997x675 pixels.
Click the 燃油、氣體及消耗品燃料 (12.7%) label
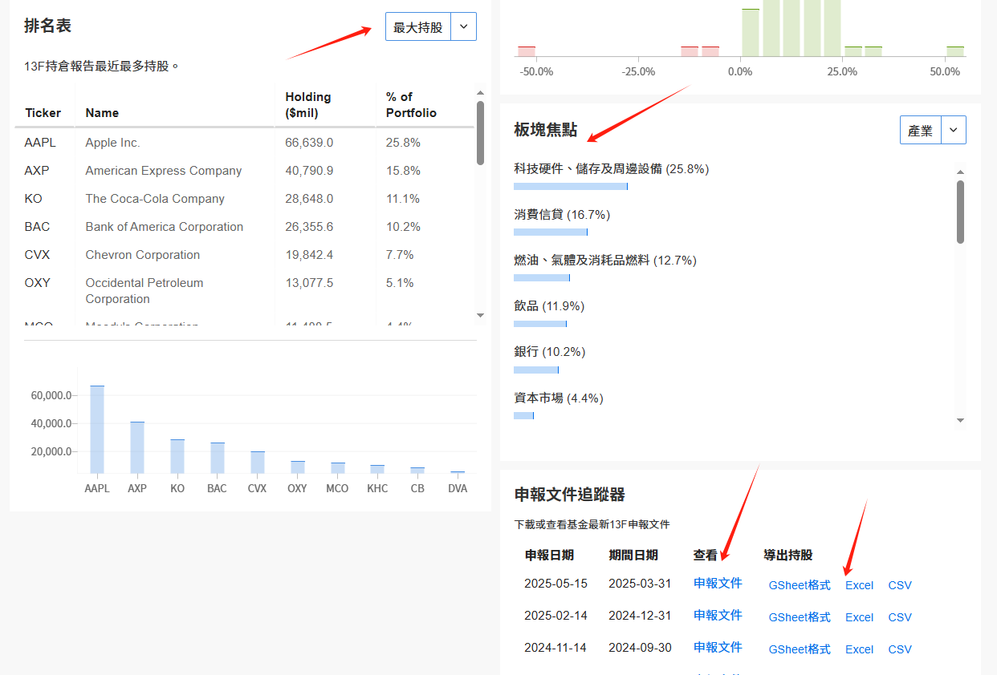click(605, 261)
